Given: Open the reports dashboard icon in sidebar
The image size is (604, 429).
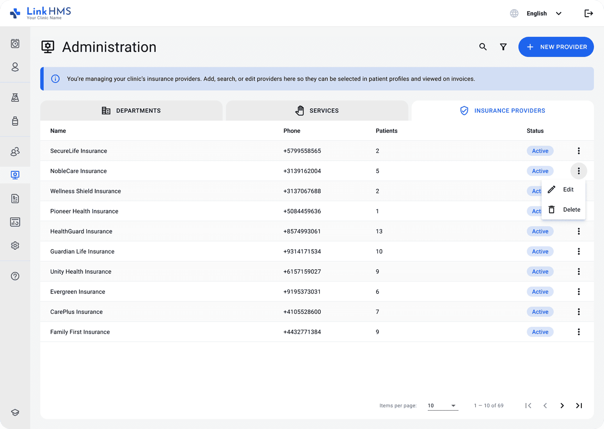Looking at the screenshot, I should (x=15, y=222).
